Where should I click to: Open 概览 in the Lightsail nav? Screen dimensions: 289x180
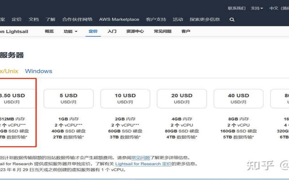49,32
